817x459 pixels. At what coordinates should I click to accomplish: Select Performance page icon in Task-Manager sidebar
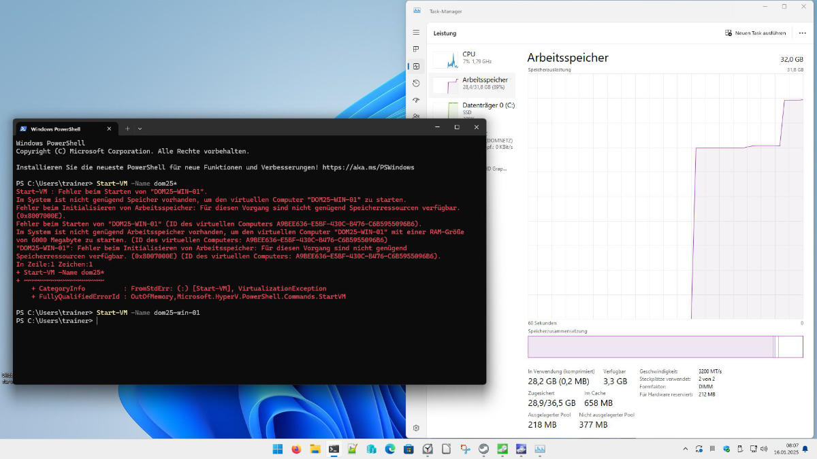point(416,66)
